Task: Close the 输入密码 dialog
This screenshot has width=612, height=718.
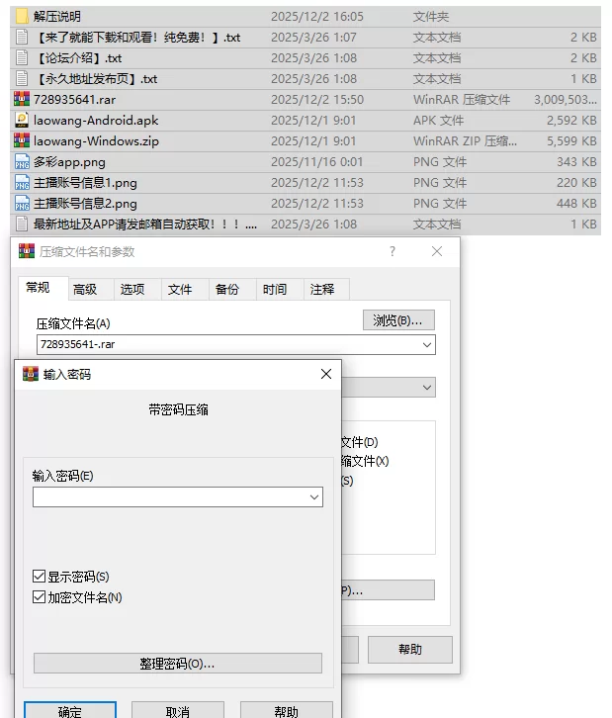Action: 326,374
